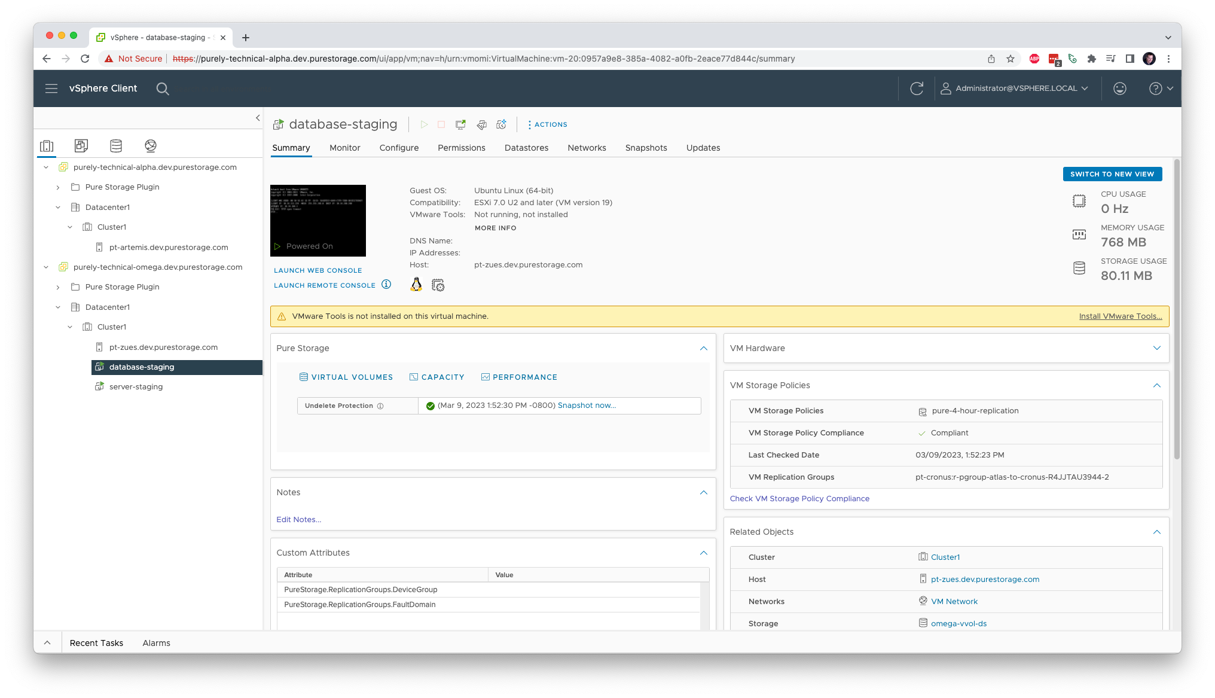Open the Monitor tab
1215x698 pixels.
345,148
